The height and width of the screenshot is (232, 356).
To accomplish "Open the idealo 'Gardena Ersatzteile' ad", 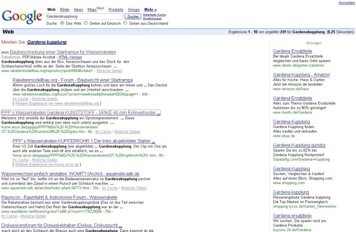I will (x=292, y=51).
